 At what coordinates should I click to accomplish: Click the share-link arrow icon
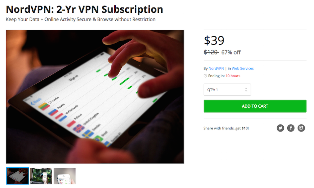click(301, 128)
